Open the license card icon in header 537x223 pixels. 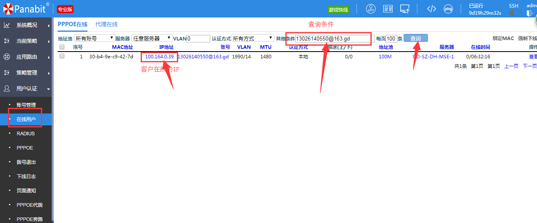point(388,9)
